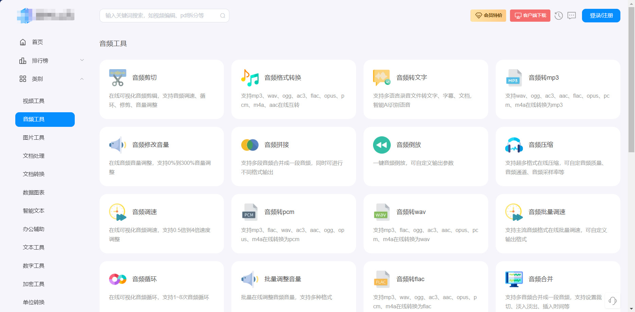Open the 音频剪切 title link
Viewport: 635px width, 312px height.
pyautogui.click(x=144, y=78)
